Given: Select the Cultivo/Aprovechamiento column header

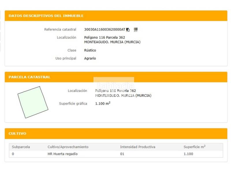Looking at the screenshot, I should tap(68, 147).
